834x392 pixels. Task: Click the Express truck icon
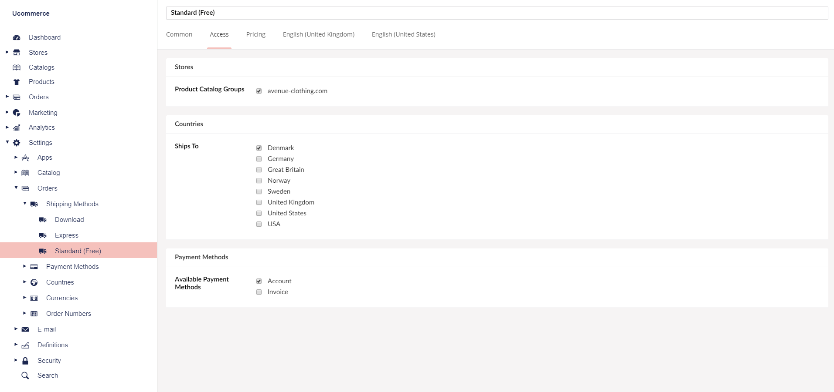43,235
